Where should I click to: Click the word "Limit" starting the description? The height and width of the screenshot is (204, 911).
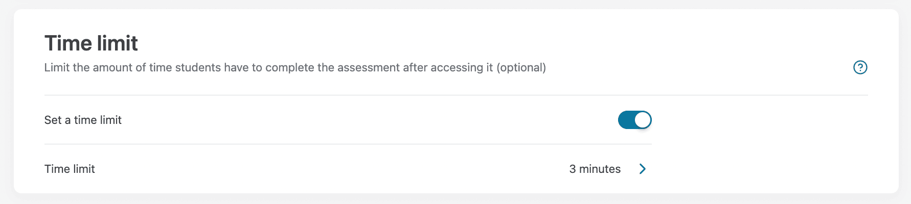pyautogui.click(x=57, y=67)
